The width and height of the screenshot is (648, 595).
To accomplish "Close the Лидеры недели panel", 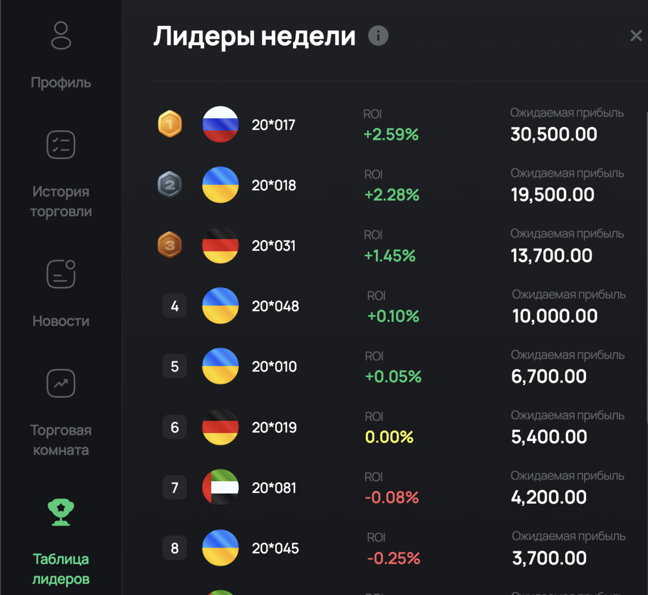I will [x=635, y=36].
